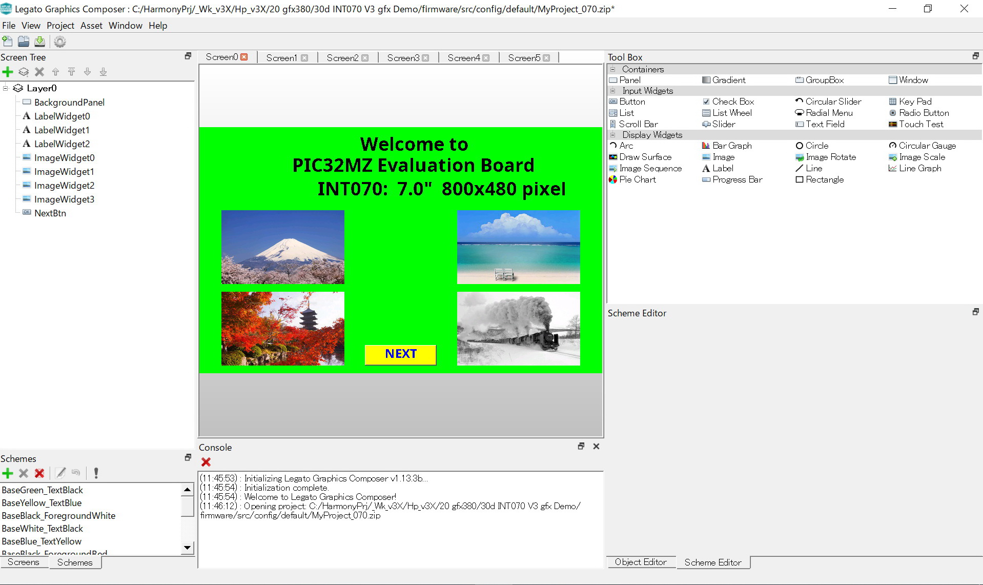Select the Bar Graph widget tool

click(727, 146)
